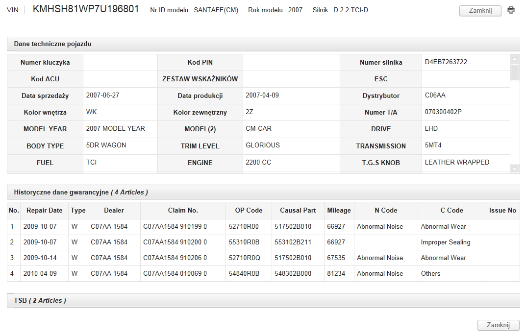This screenshot has height=336, width=526.
Task: Click OP code 54840R0B
Action: tap(244, 274)
